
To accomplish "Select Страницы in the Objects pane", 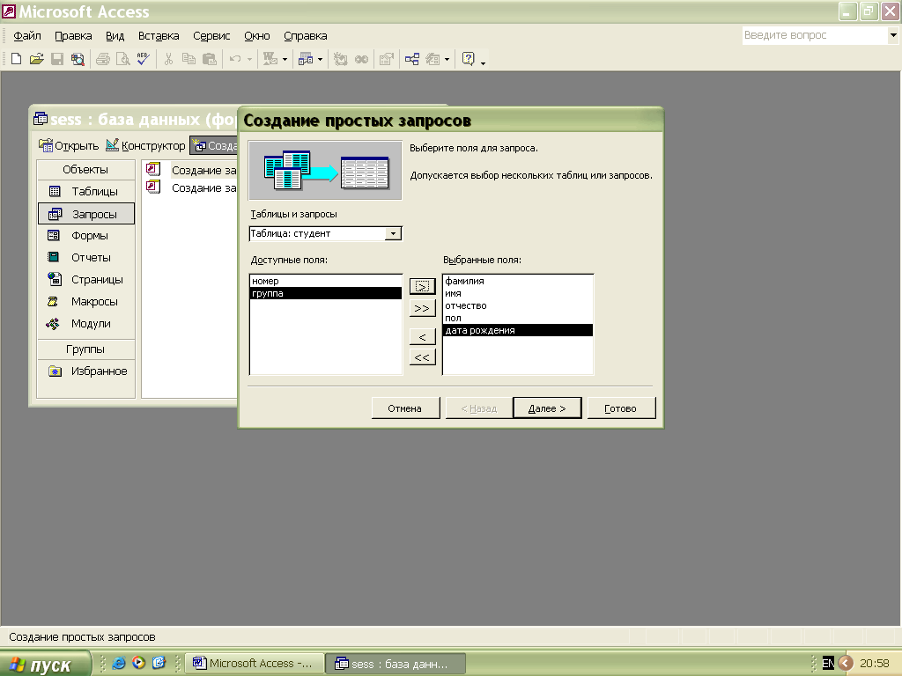I will point(86,279).
